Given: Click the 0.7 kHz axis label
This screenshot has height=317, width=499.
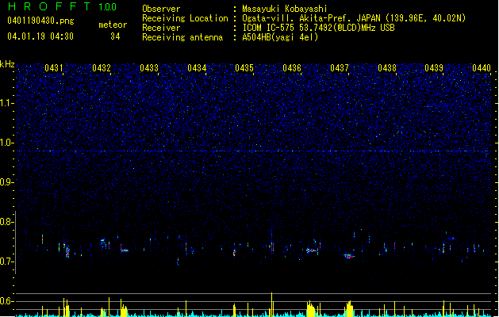Looking at the screenshot, I should point(7,262).
